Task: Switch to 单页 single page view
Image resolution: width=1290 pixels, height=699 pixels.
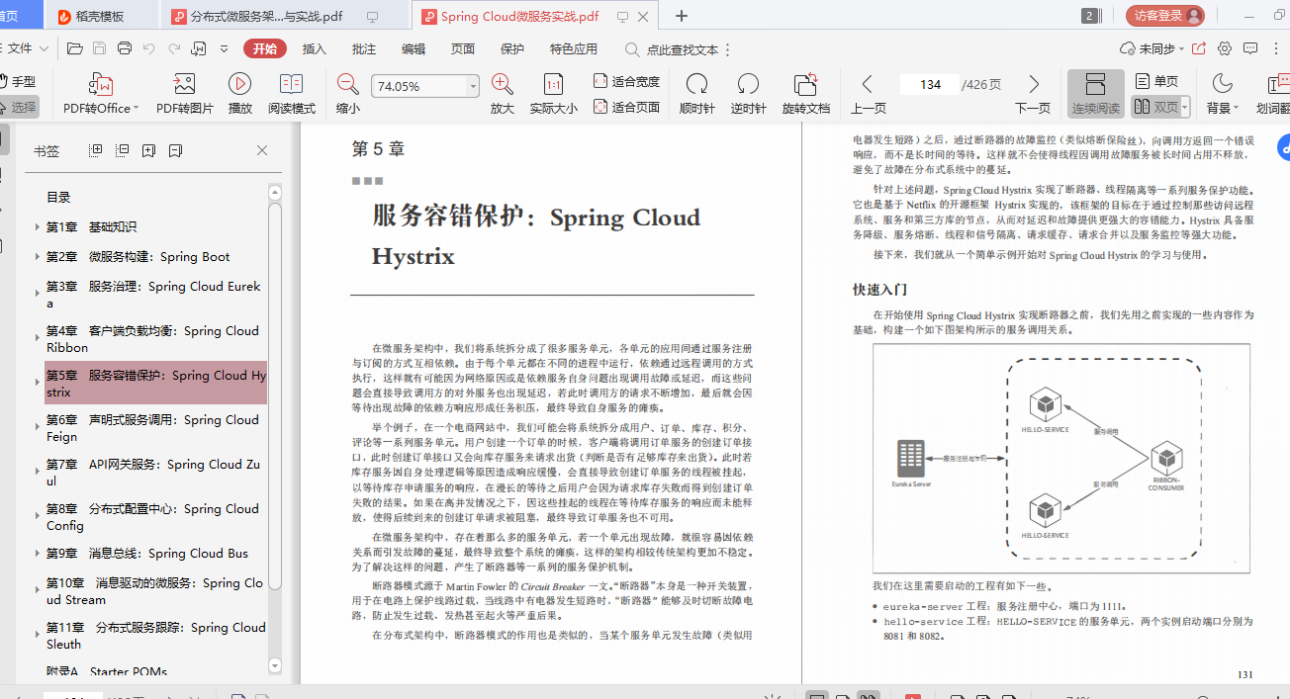Action: 1156,81
